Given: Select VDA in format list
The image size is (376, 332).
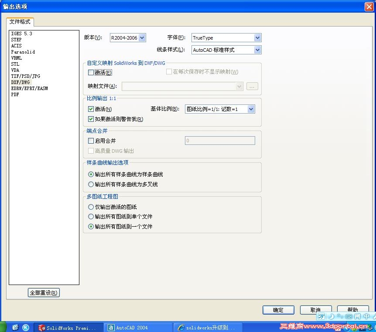Looking at the screenshot, I should tap(15, 70).
